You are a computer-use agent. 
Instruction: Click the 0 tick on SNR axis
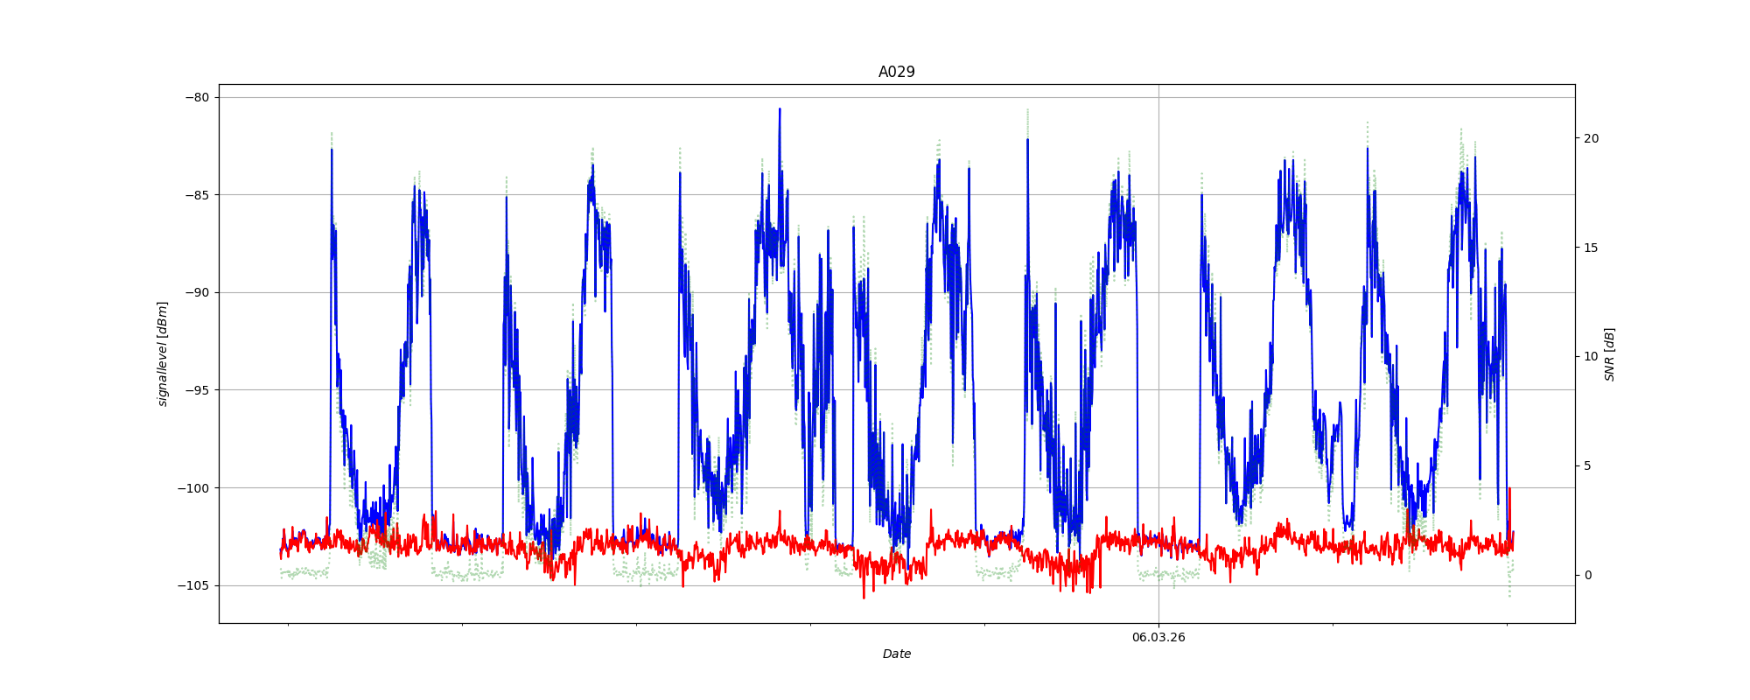pyautogui.click(x=1587, y=575)
